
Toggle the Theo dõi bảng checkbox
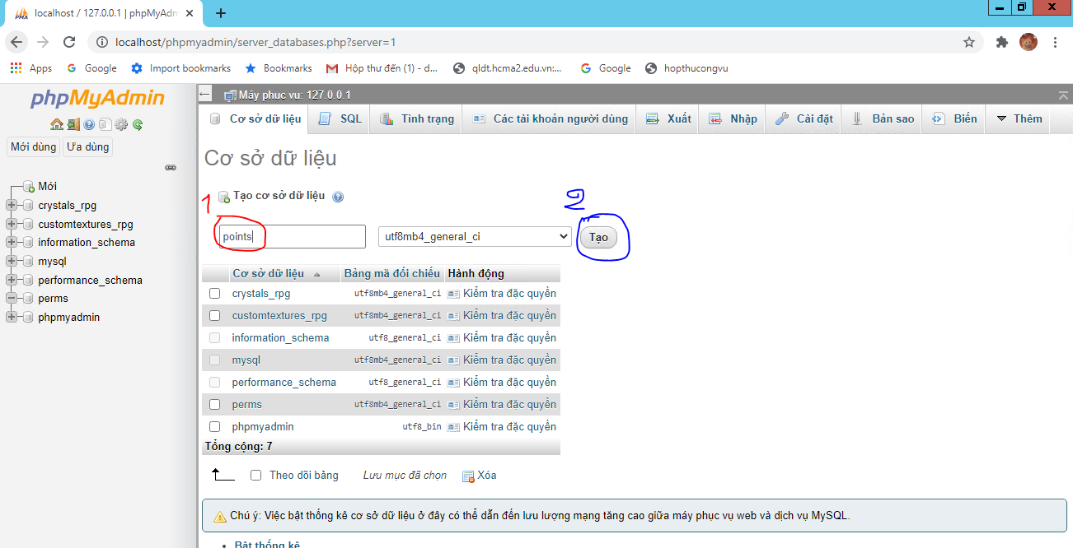[x=255, y=476]
